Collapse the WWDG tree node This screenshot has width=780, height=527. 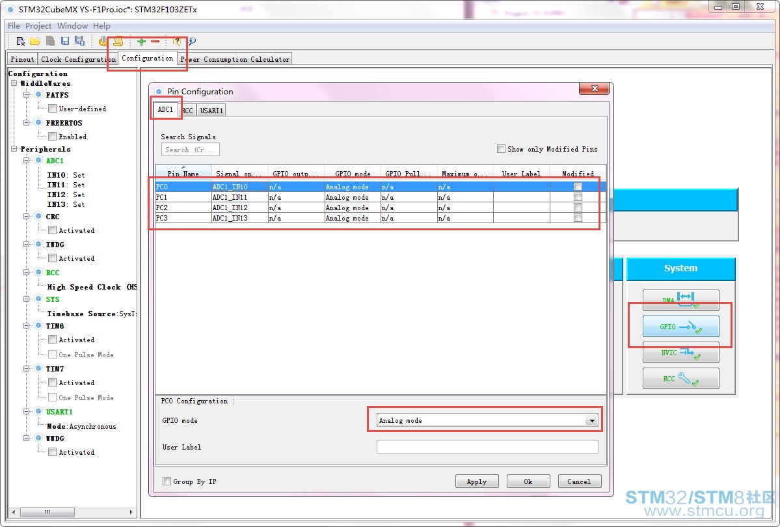(26, 439)
